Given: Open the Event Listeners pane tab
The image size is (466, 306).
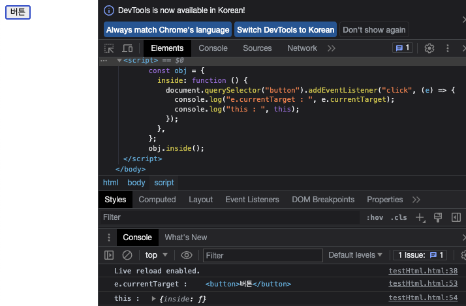Looking at the screenshot, I should coord(252,200).
